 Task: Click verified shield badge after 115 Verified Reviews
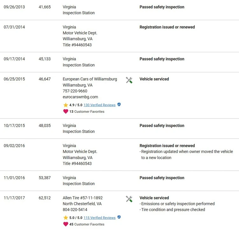[119, 217]
